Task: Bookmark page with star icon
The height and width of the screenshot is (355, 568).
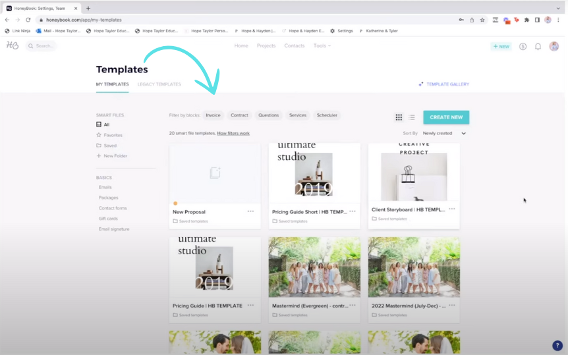Action: click(482, 20)
